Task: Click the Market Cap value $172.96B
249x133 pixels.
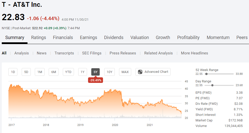Action: [235, 120]
